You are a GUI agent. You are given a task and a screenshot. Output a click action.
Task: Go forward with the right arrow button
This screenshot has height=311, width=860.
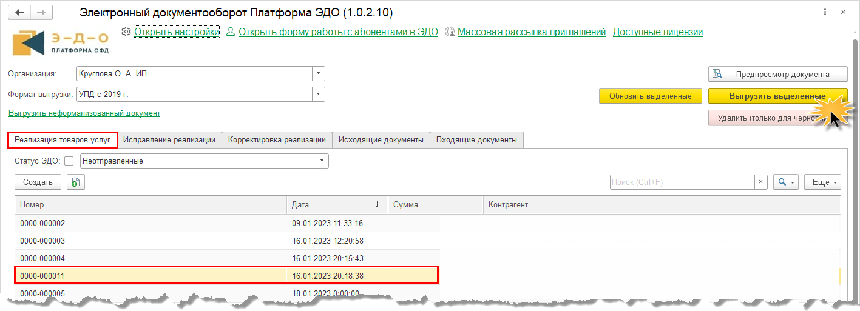click(41, 13)
